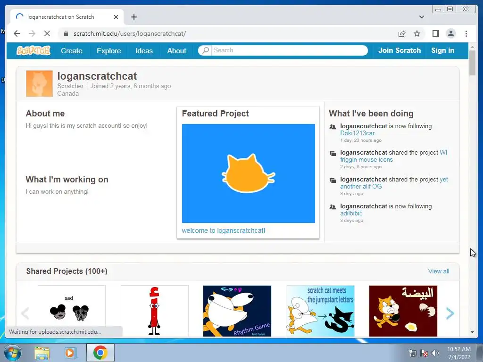Click the Action Center flag tray icon

pyautogui.click(x=424, y=353)
